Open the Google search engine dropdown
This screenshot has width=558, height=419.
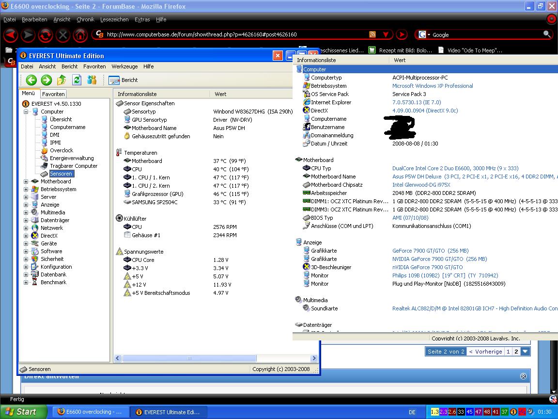(x=424, y=34)
